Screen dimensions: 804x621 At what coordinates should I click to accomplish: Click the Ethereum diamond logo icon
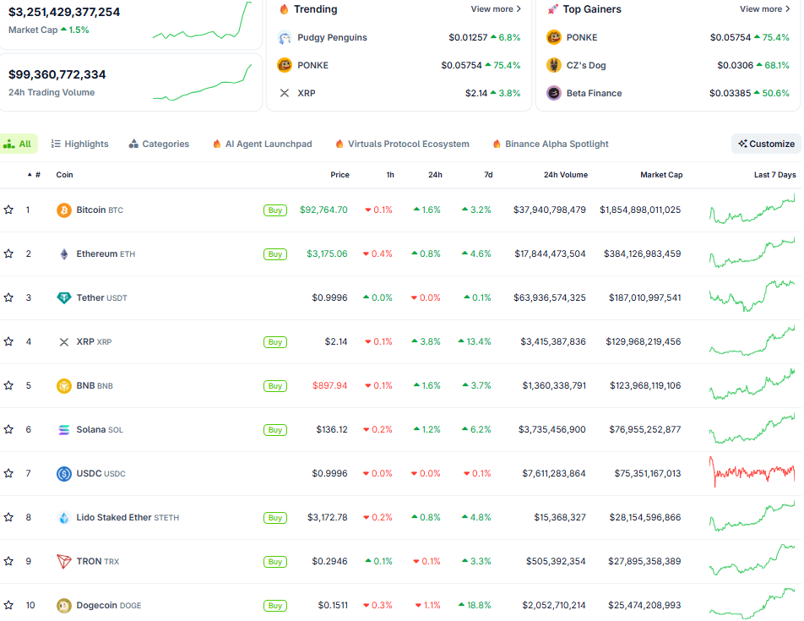pos(64,254)
